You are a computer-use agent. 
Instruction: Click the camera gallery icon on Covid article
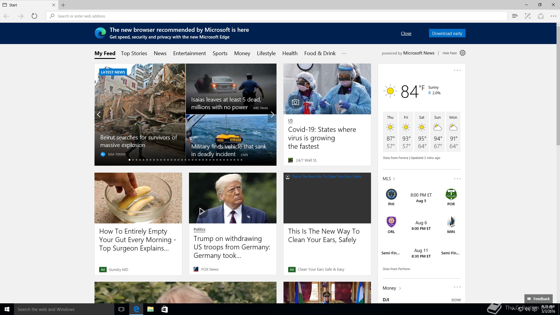(x=295, y=102)
